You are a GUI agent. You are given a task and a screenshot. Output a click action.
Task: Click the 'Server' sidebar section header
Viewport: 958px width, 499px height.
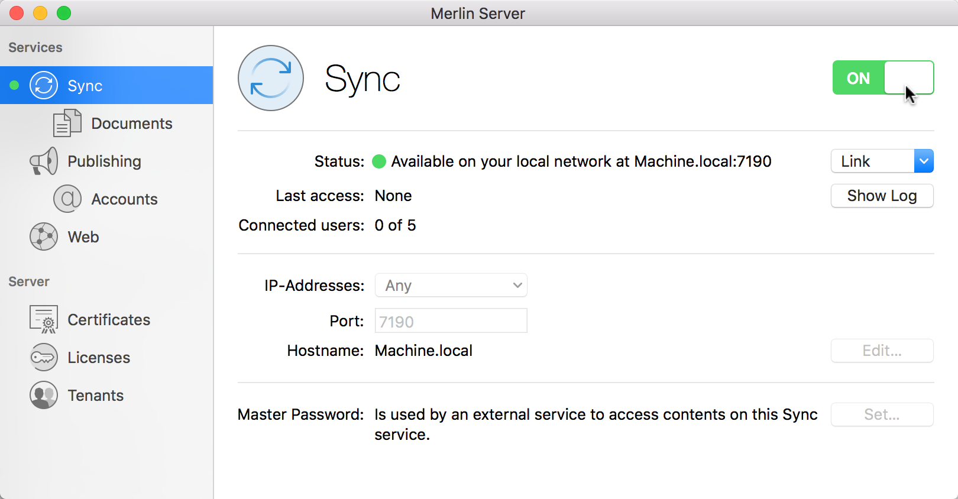[x=29, y=281]
